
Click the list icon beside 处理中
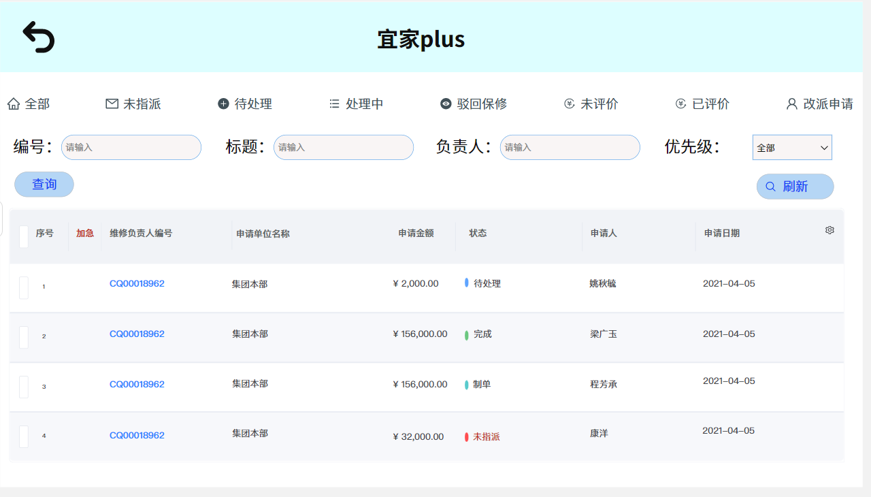coord(334,104)
